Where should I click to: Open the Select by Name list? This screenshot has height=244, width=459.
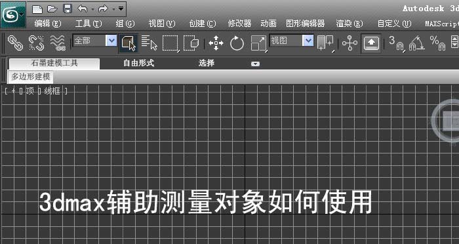(150, 43)
